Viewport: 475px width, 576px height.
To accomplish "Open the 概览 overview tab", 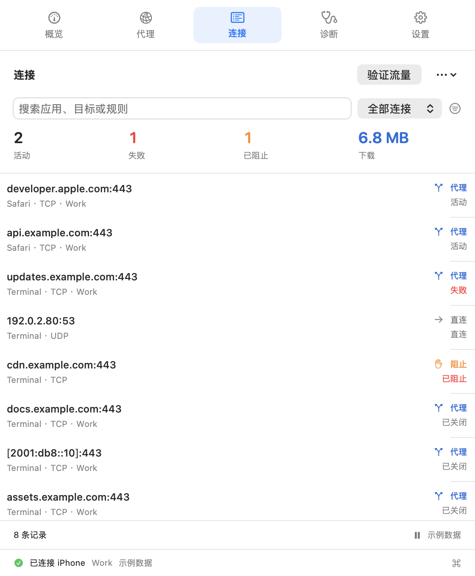I will pos(54,25).
